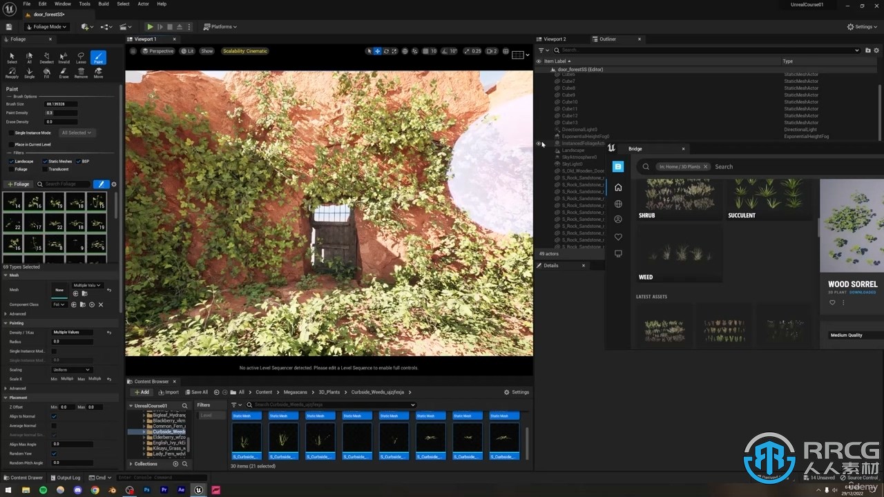Switch to the Outliner tab
884x497 pixels.
coord(608,39)
